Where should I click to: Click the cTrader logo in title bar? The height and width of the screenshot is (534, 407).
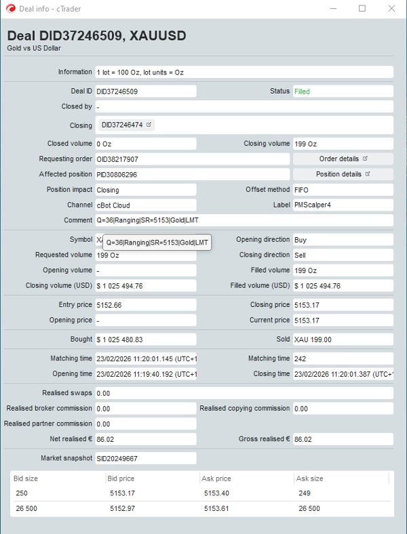click(x=10, y=8)
